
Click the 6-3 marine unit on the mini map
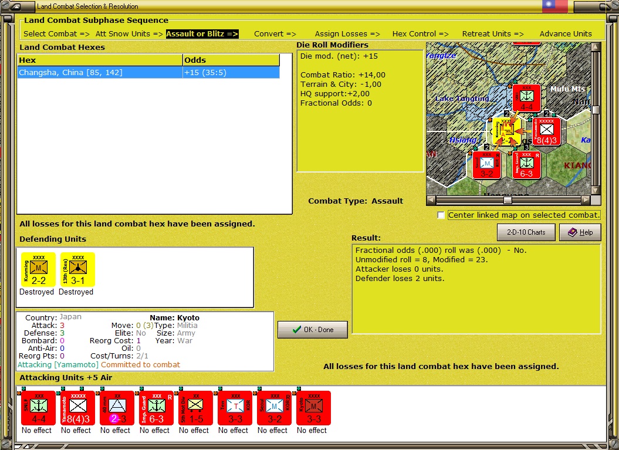tap(527, 165)
